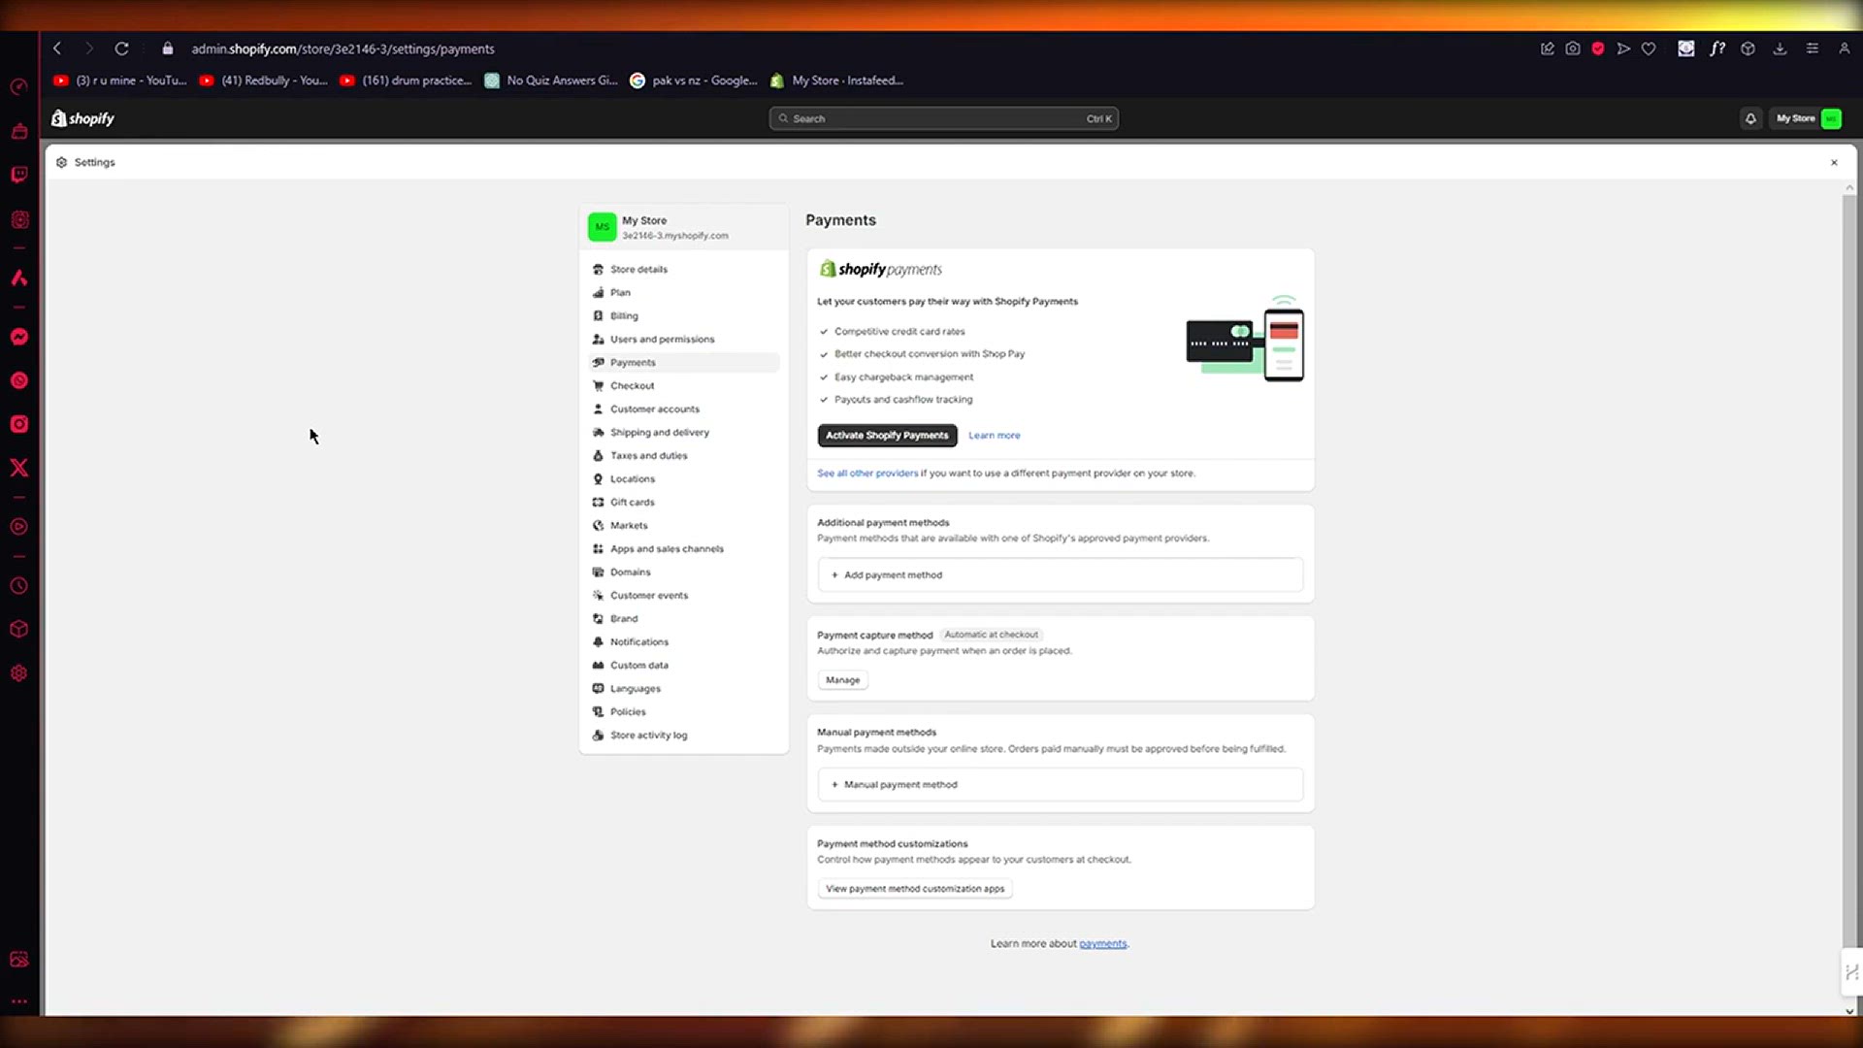Viewport: 1863px width, 1048px height.
Task: Click the heart bookmark icon in toolbar
Action: click(1649, 49)
